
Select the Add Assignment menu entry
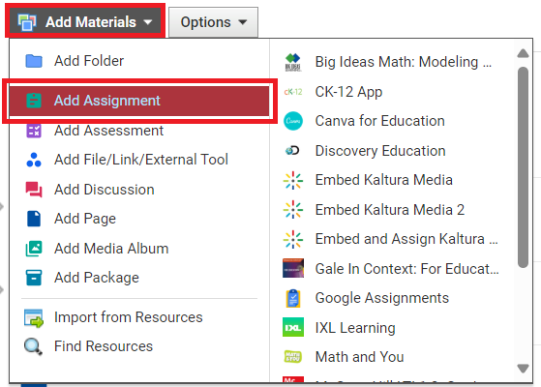coord(139,101)
